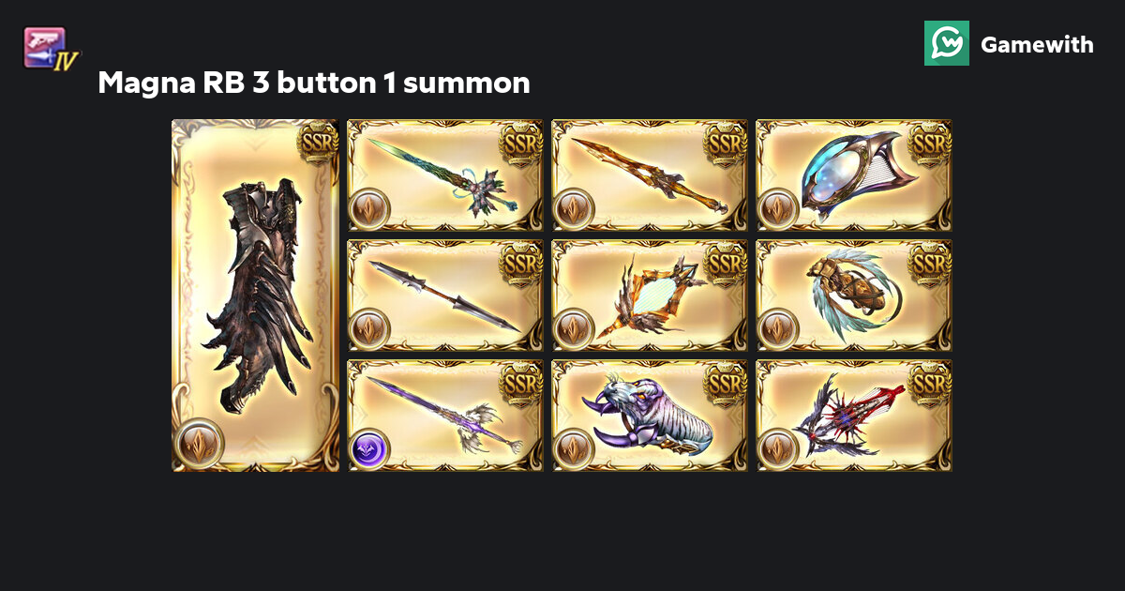Click SSR badge on the main claw weapon
This screenshot has width=1125, height=591.
[318, 142]
